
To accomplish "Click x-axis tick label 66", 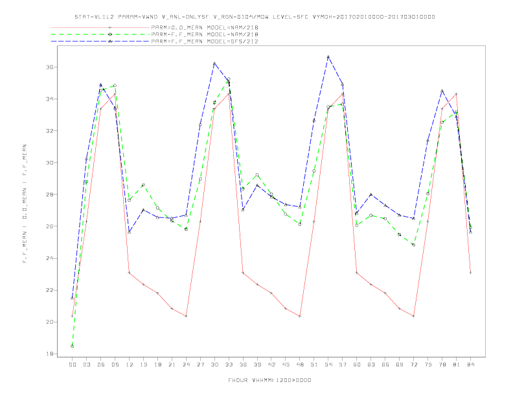I will tap(385, 365).
